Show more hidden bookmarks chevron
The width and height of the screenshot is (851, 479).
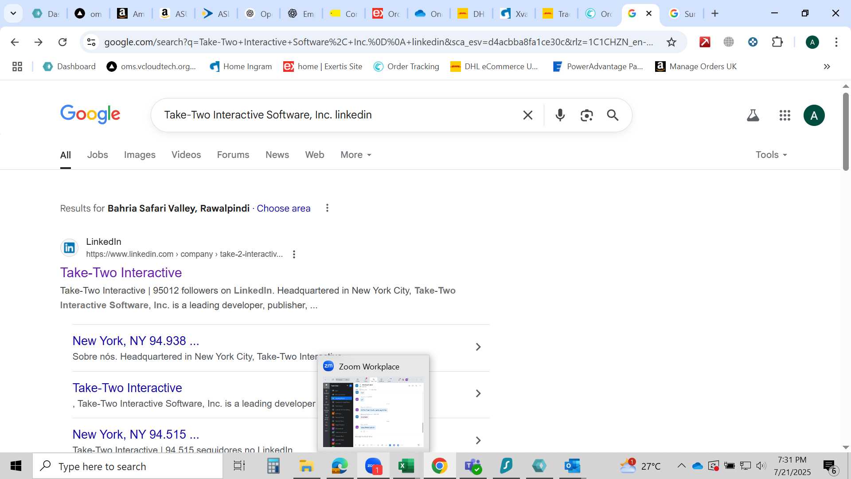827,67
